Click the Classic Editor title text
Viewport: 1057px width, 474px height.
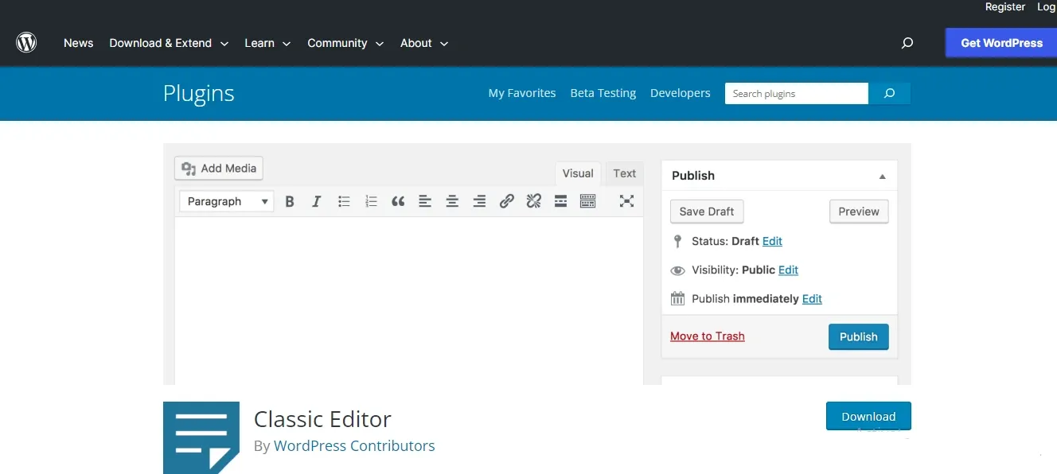coord(322,419)
